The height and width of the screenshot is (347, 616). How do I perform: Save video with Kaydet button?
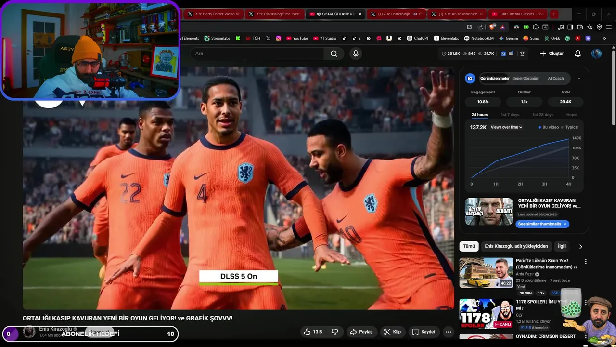[x=424, y=332]
